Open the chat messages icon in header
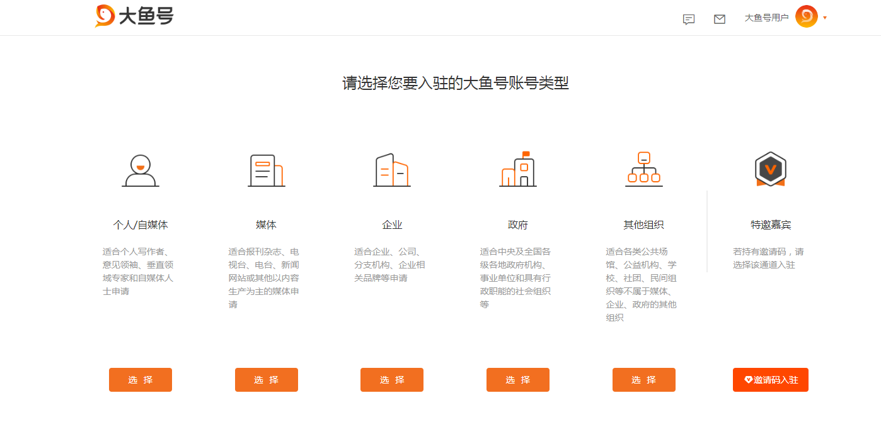 pyautogui.click(x=689, y=19)
